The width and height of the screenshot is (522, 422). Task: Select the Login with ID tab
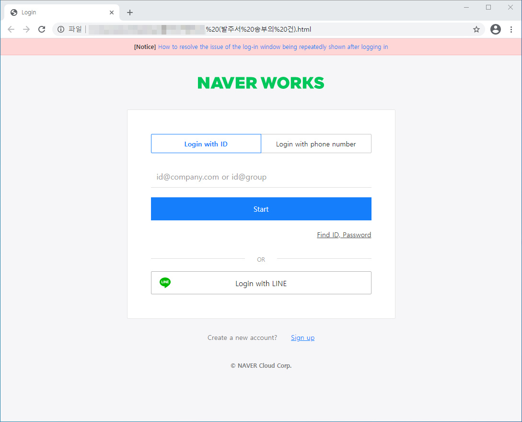(206, 144)
